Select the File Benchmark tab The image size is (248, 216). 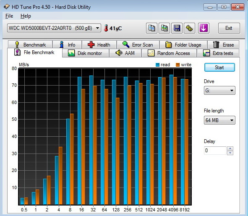click(x=35, y=52)
